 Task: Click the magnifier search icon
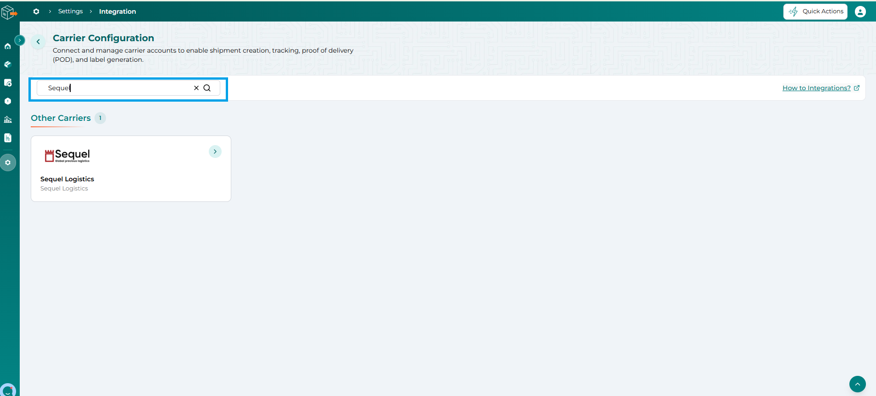207,88
